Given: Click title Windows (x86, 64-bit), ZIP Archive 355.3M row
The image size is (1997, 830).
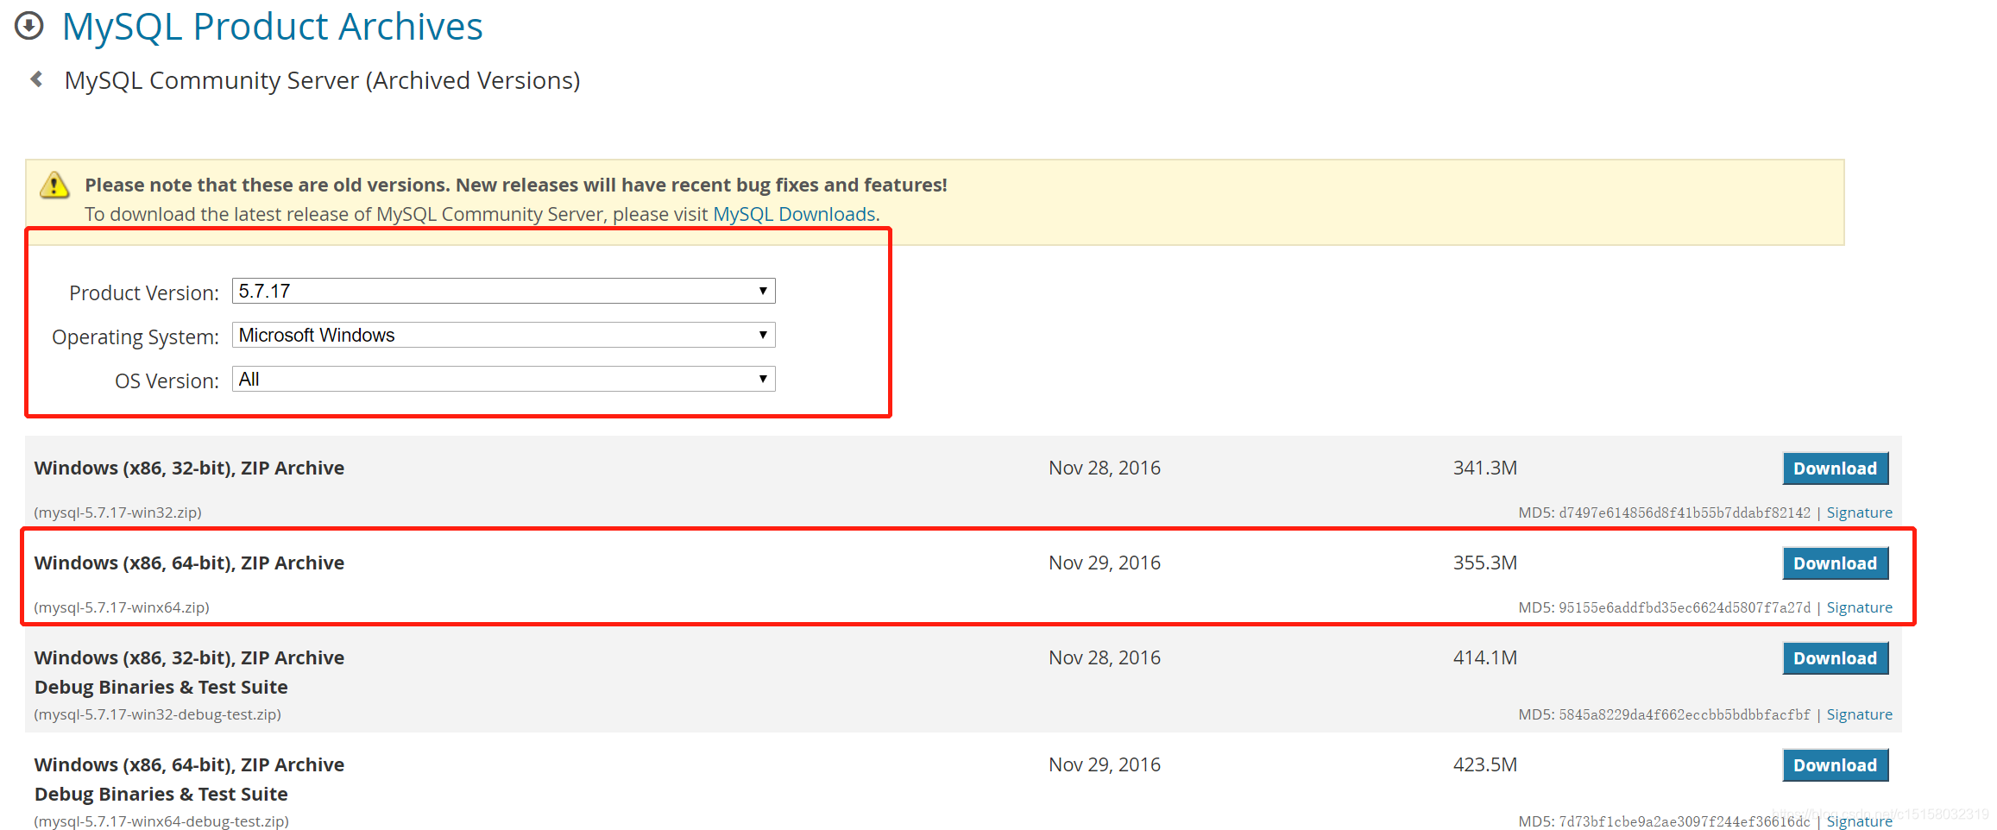Looking at the screenshot, I should click(x=189, y=563).
